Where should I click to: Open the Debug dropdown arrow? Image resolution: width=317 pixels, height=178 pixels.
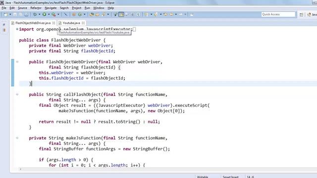click(x=40, y=14)
